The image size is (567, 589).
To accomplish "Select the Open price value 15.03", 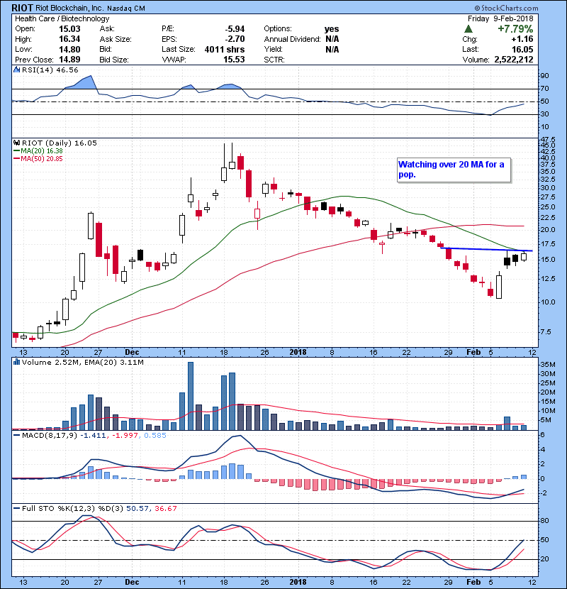I will [x=69, y=29].
